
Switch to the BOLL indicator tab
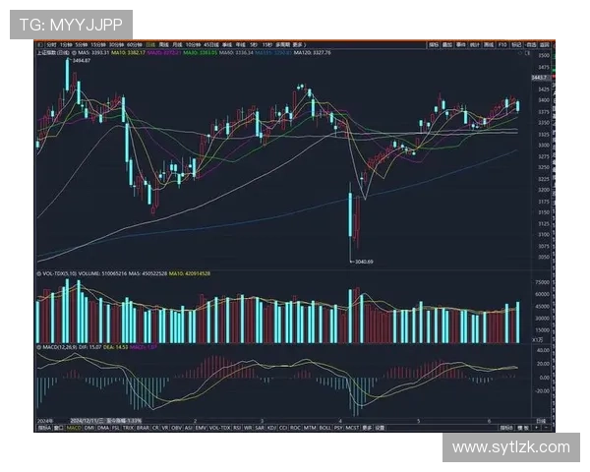pos(324,428)
